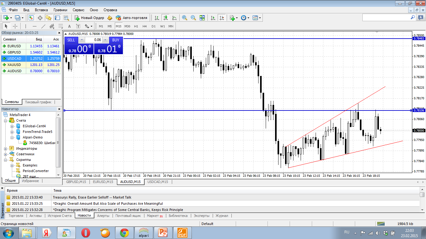The width and height of the screenshot is (426, 239).
Task: Toggle Chart Shift
Action: (222, 18)
